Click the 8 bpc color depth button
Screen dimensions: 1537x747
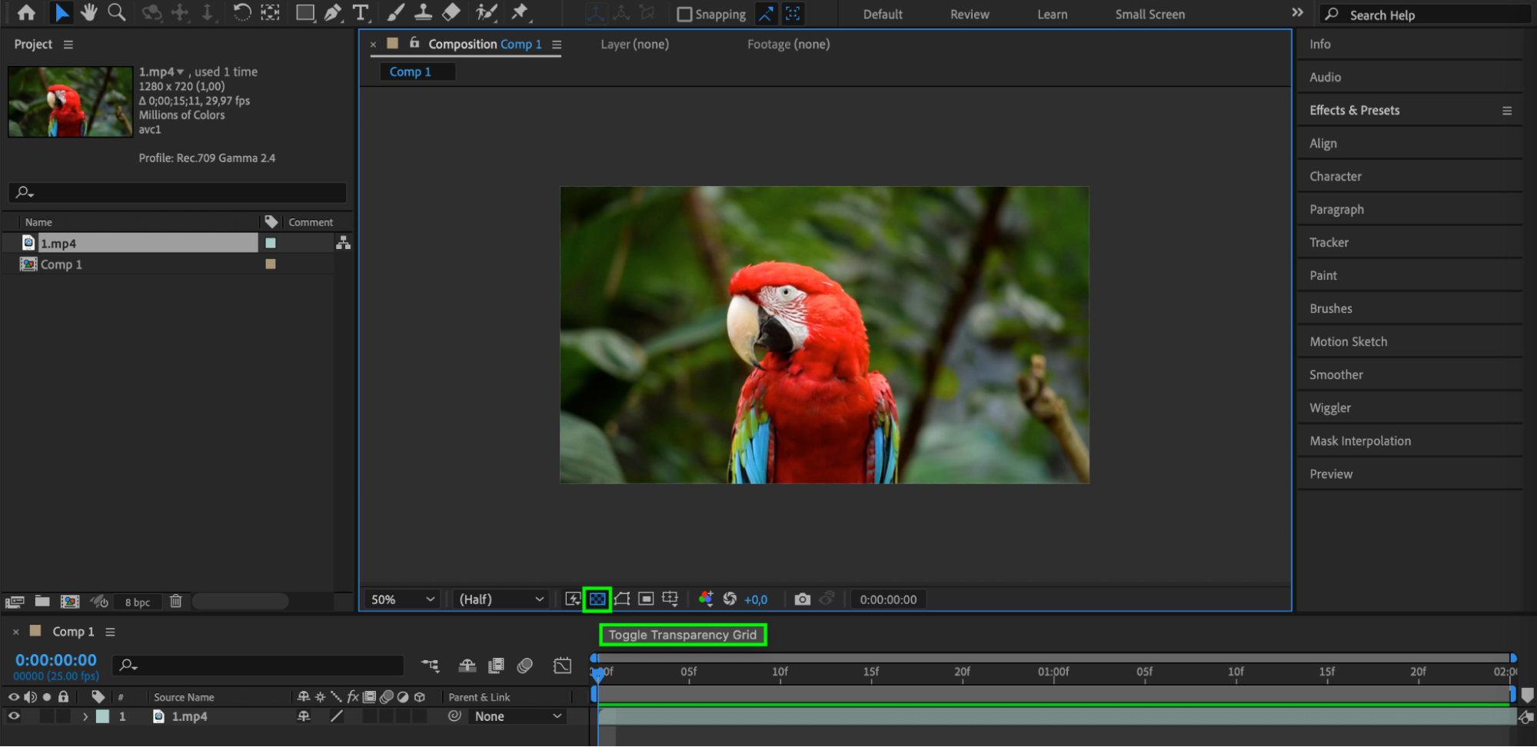(x=138, y=602)
